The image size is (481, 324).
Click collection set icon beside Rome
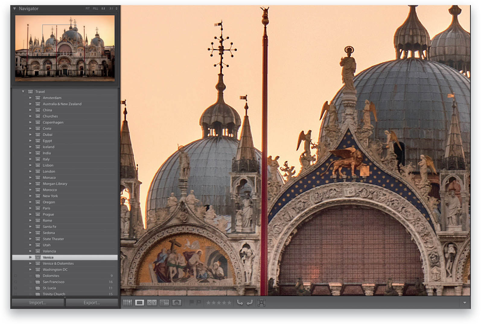(38, 220)
